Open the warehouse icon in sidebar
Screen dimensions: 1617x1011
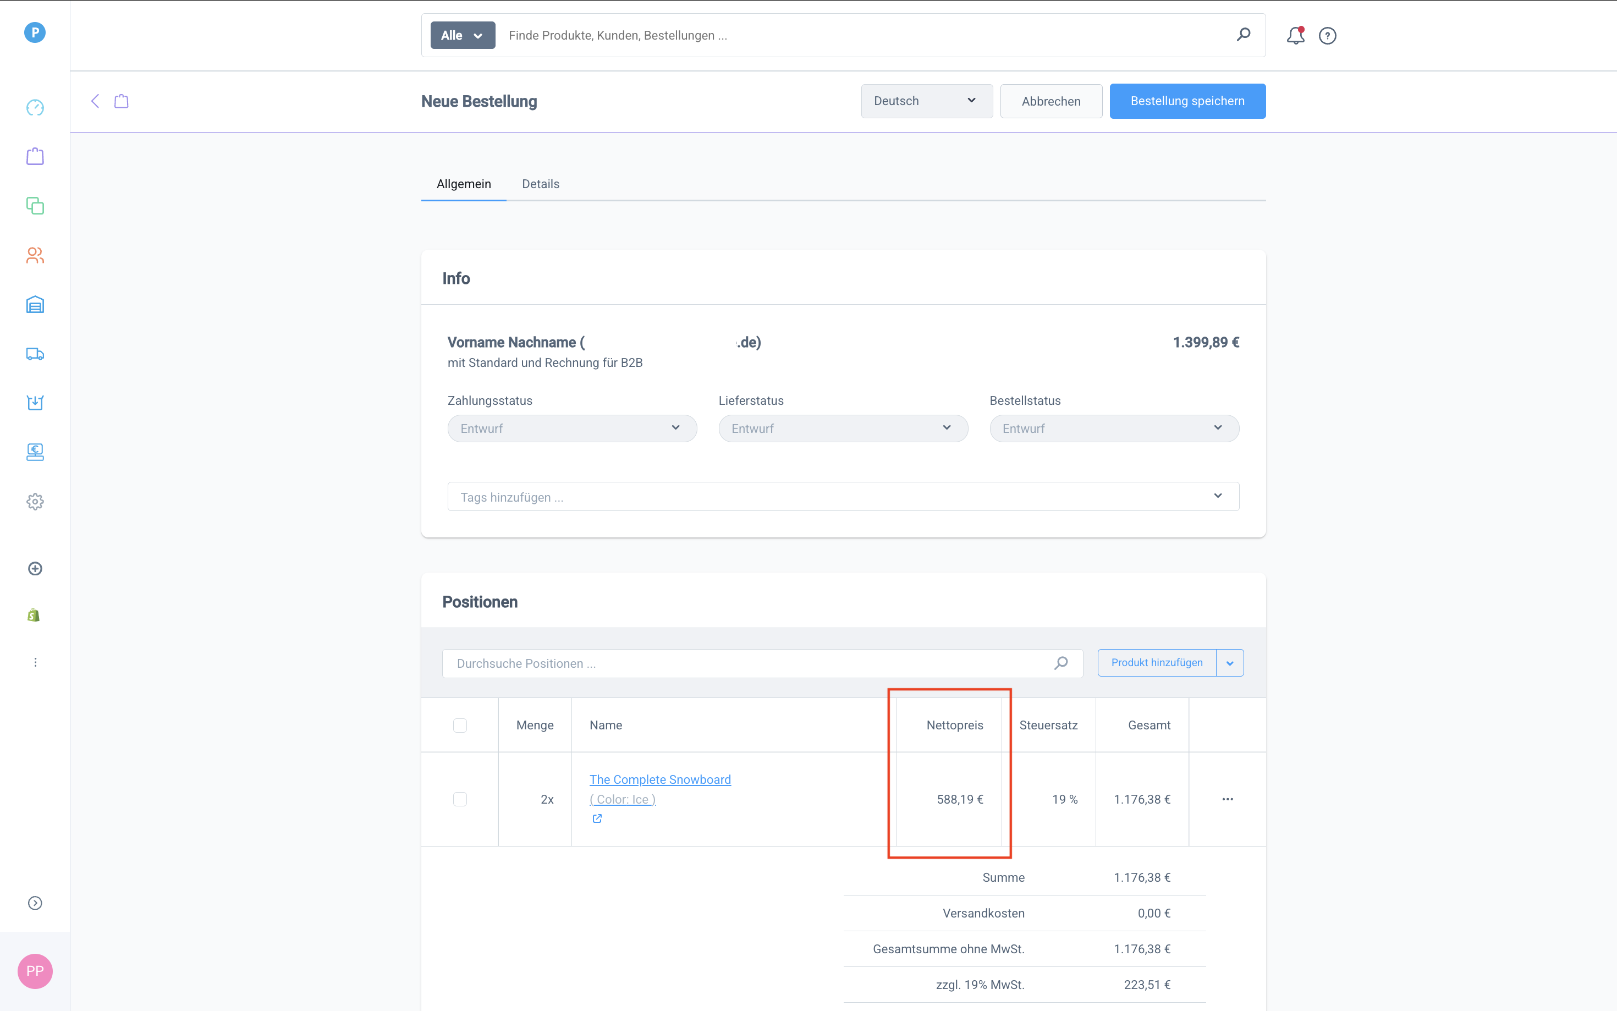(x=35, y=305)
